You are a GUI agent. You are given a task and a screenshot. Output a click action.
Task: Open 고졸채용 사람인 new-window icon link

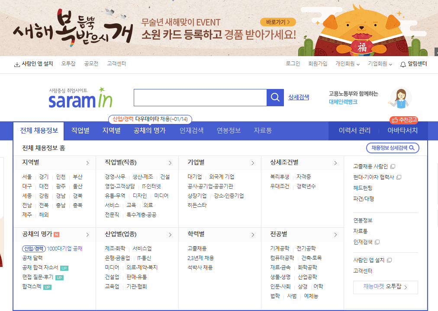pos(393,166)
